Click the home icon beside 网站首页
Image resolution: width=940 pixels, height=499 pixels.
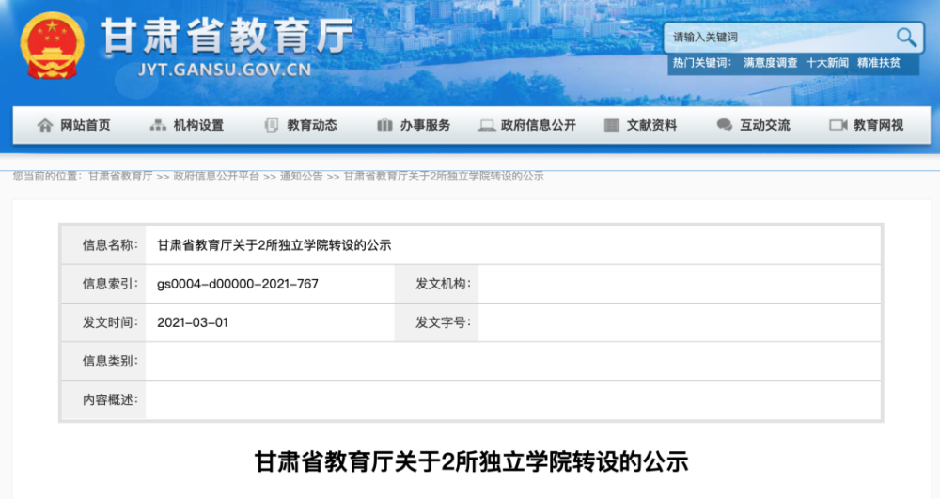[x=45, y=125]
